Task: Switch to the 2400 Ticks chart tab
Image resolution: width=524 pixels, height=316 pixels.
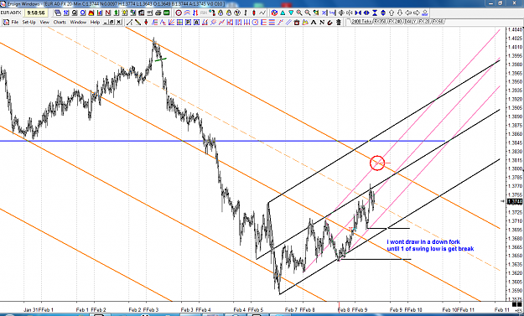Action: tap(361, 22)
